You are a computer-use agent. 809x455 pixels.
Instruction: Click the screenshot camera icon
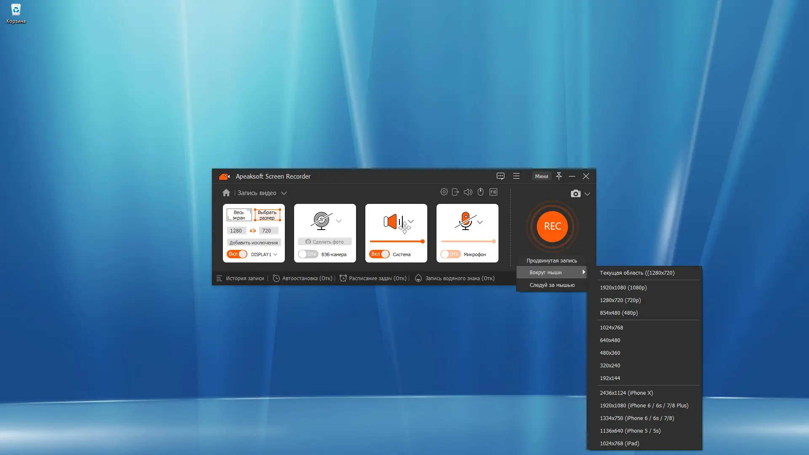pyautogui.click(x=576, y=193)
